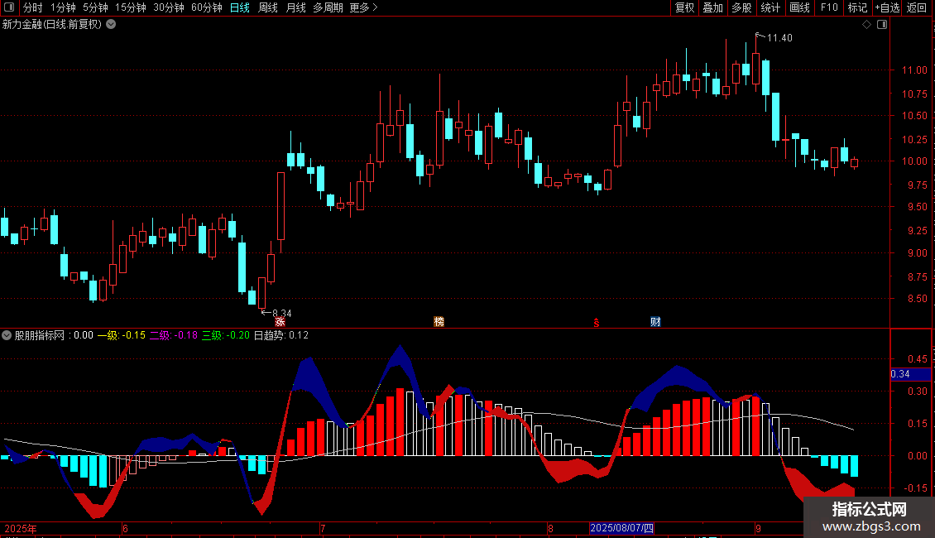Switch to 1分钟 chart period
Screen dimensions: 935x538
[63, 7]
